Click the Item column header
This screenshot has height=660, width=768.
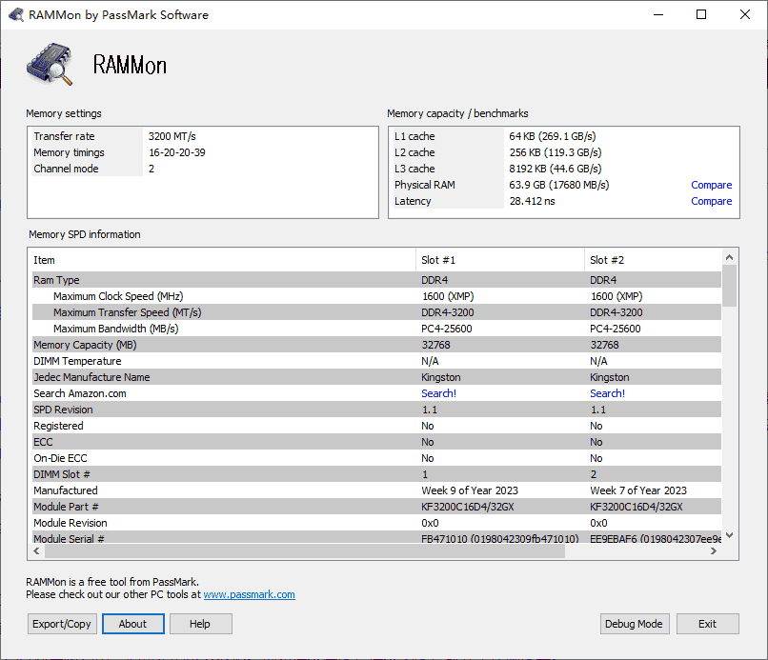224,260
